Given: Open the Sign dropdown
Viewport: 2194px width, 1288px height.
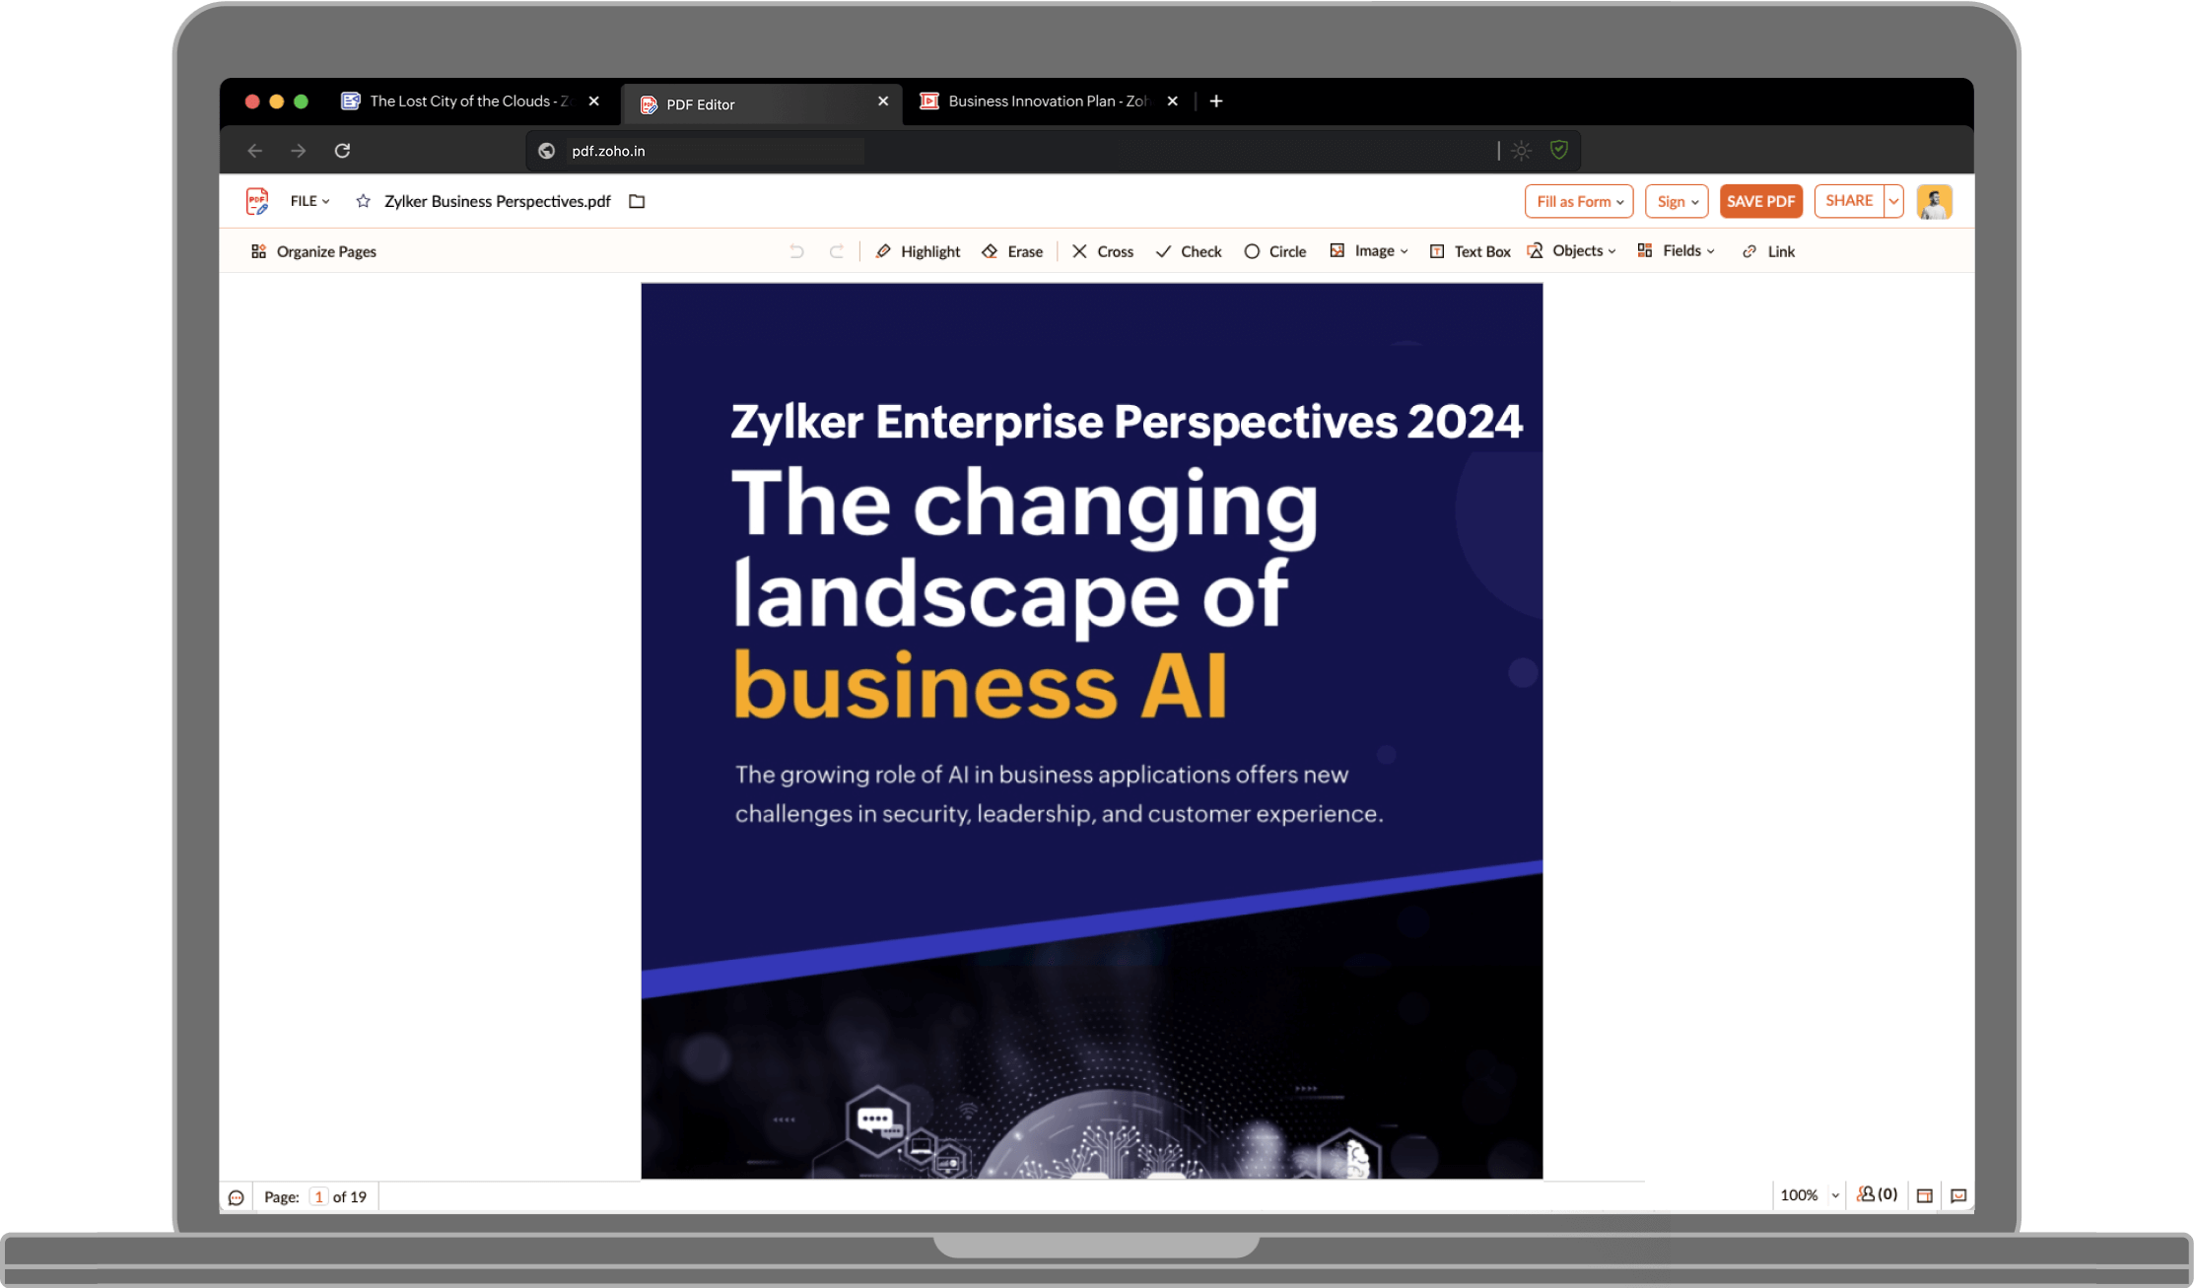Looking at the screenshot, I should coord(1677,201).
